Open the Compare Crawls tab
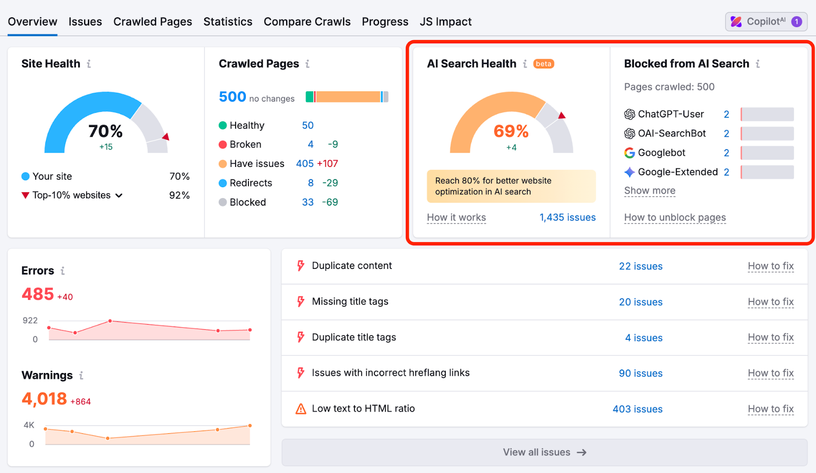816x473 pixels. click(307, 21)
